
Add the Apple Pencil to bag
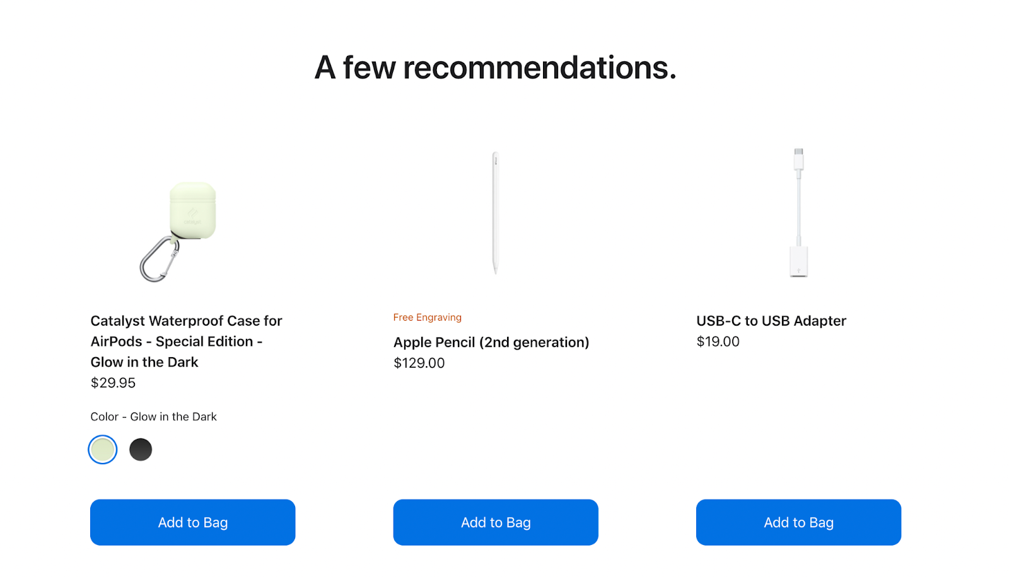tap(496, 522)
